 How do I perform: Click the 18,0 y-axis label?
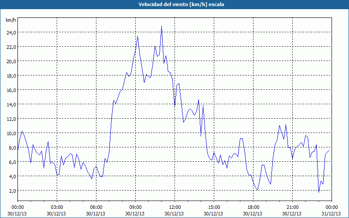coord(11,76)
